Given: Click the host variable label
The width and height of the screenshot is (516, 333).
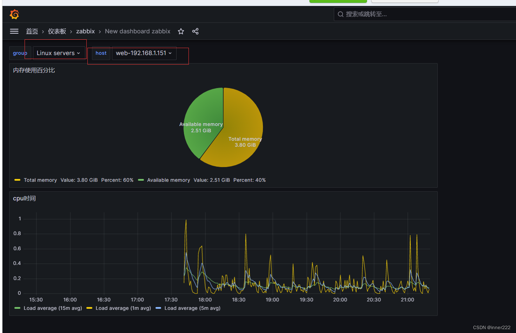Looking at the screenshot, I should click(x=101, y=53).
